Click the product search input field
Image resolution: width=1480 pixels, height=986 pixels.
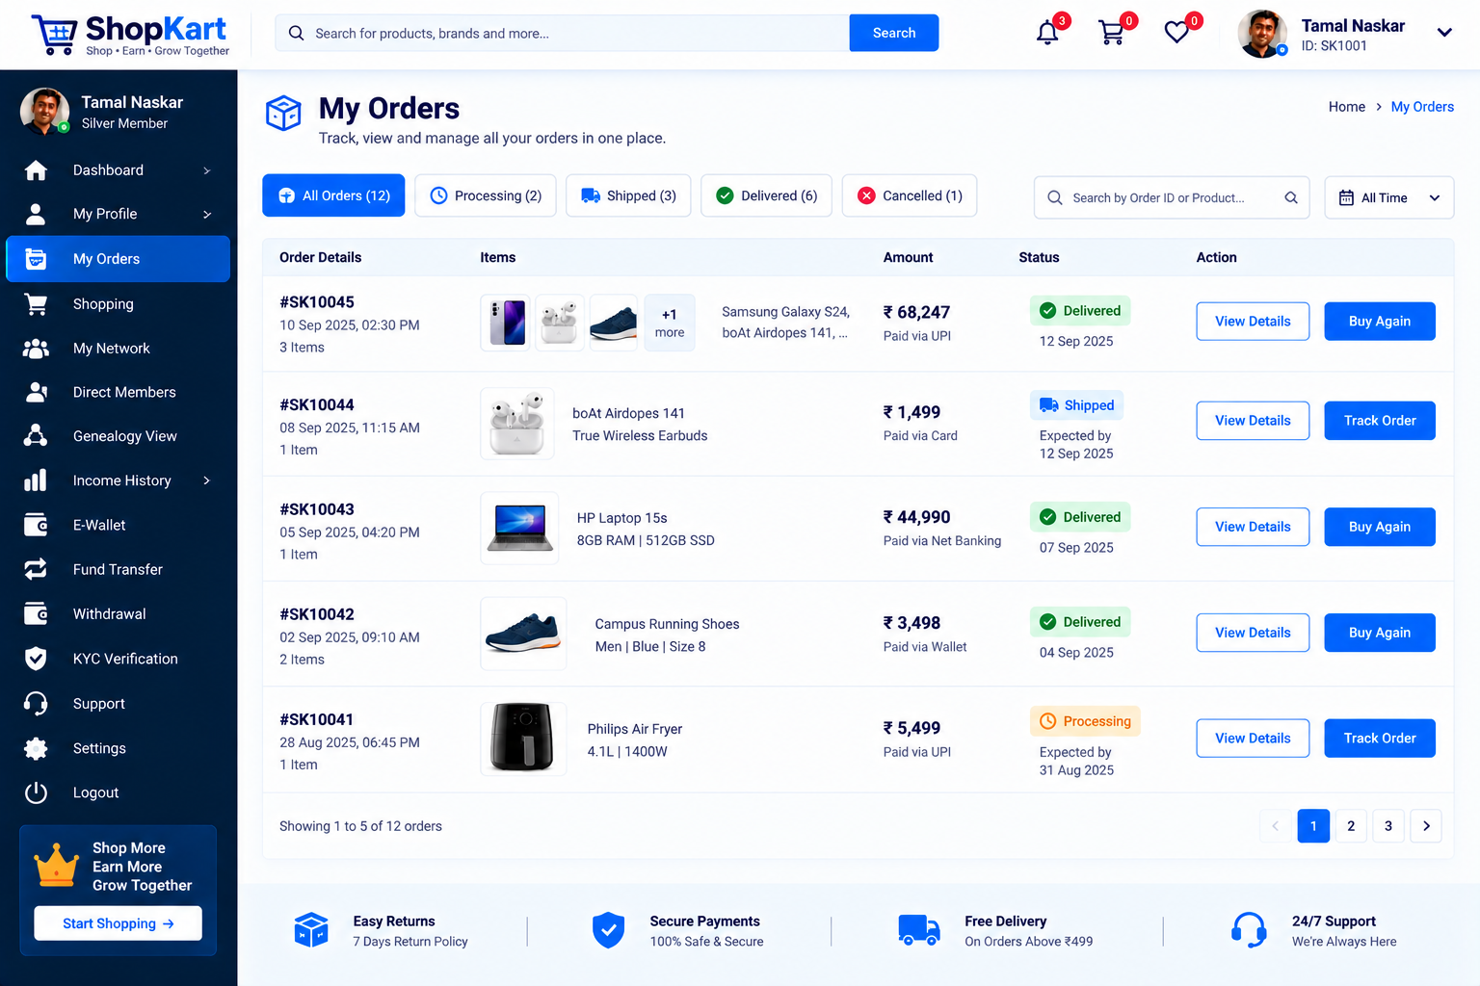tap(563, 33)
